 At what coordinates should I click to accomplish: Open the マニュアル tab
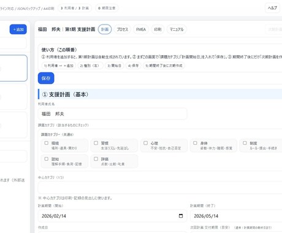tap(177, 29)
